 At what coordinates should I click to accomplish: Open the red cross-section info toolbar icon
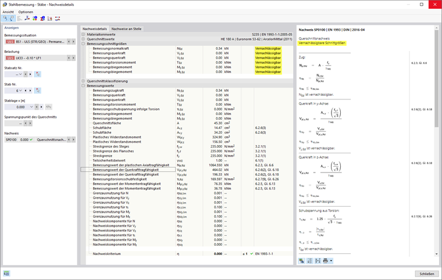click(42, 19)
